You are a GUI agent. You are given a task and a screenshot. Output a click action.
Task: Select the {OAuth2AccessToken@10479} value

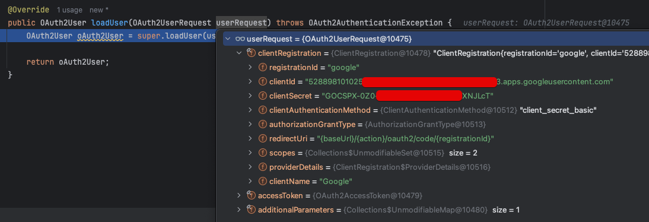click(368, 195)
